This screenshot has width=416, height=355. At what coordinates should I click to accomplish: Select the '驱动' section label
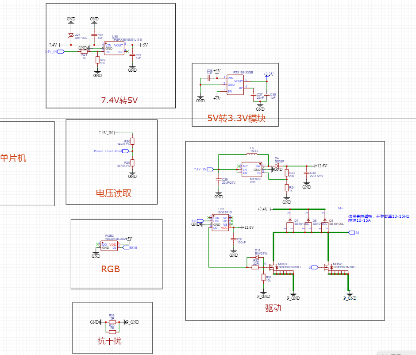point(273,308)
